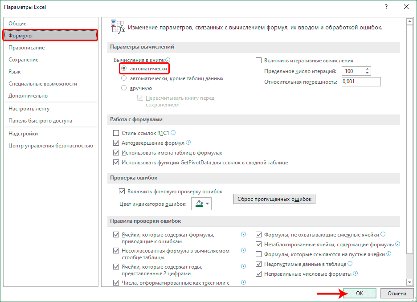
Task: Click the info icon near Несогласованная формула в вычисляемом столбце
Action: pyautogui.click(x=243, y=251)
